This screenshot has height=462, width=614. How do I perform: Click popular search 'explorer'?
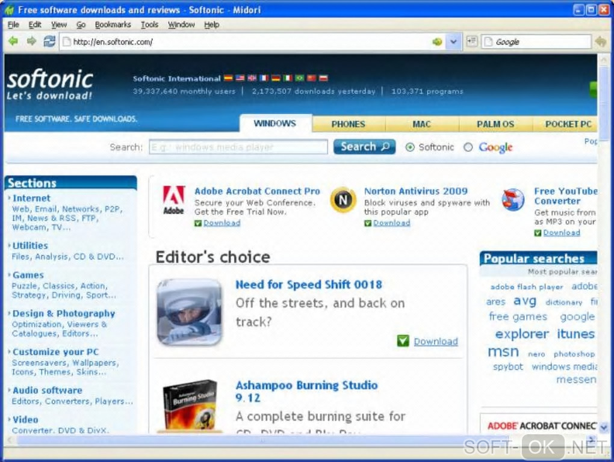(x=522, y=334)
